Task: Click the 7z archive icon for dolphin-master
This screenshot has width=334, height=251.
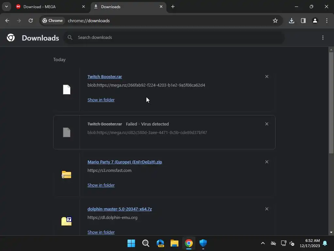Action: coord(67,221)
